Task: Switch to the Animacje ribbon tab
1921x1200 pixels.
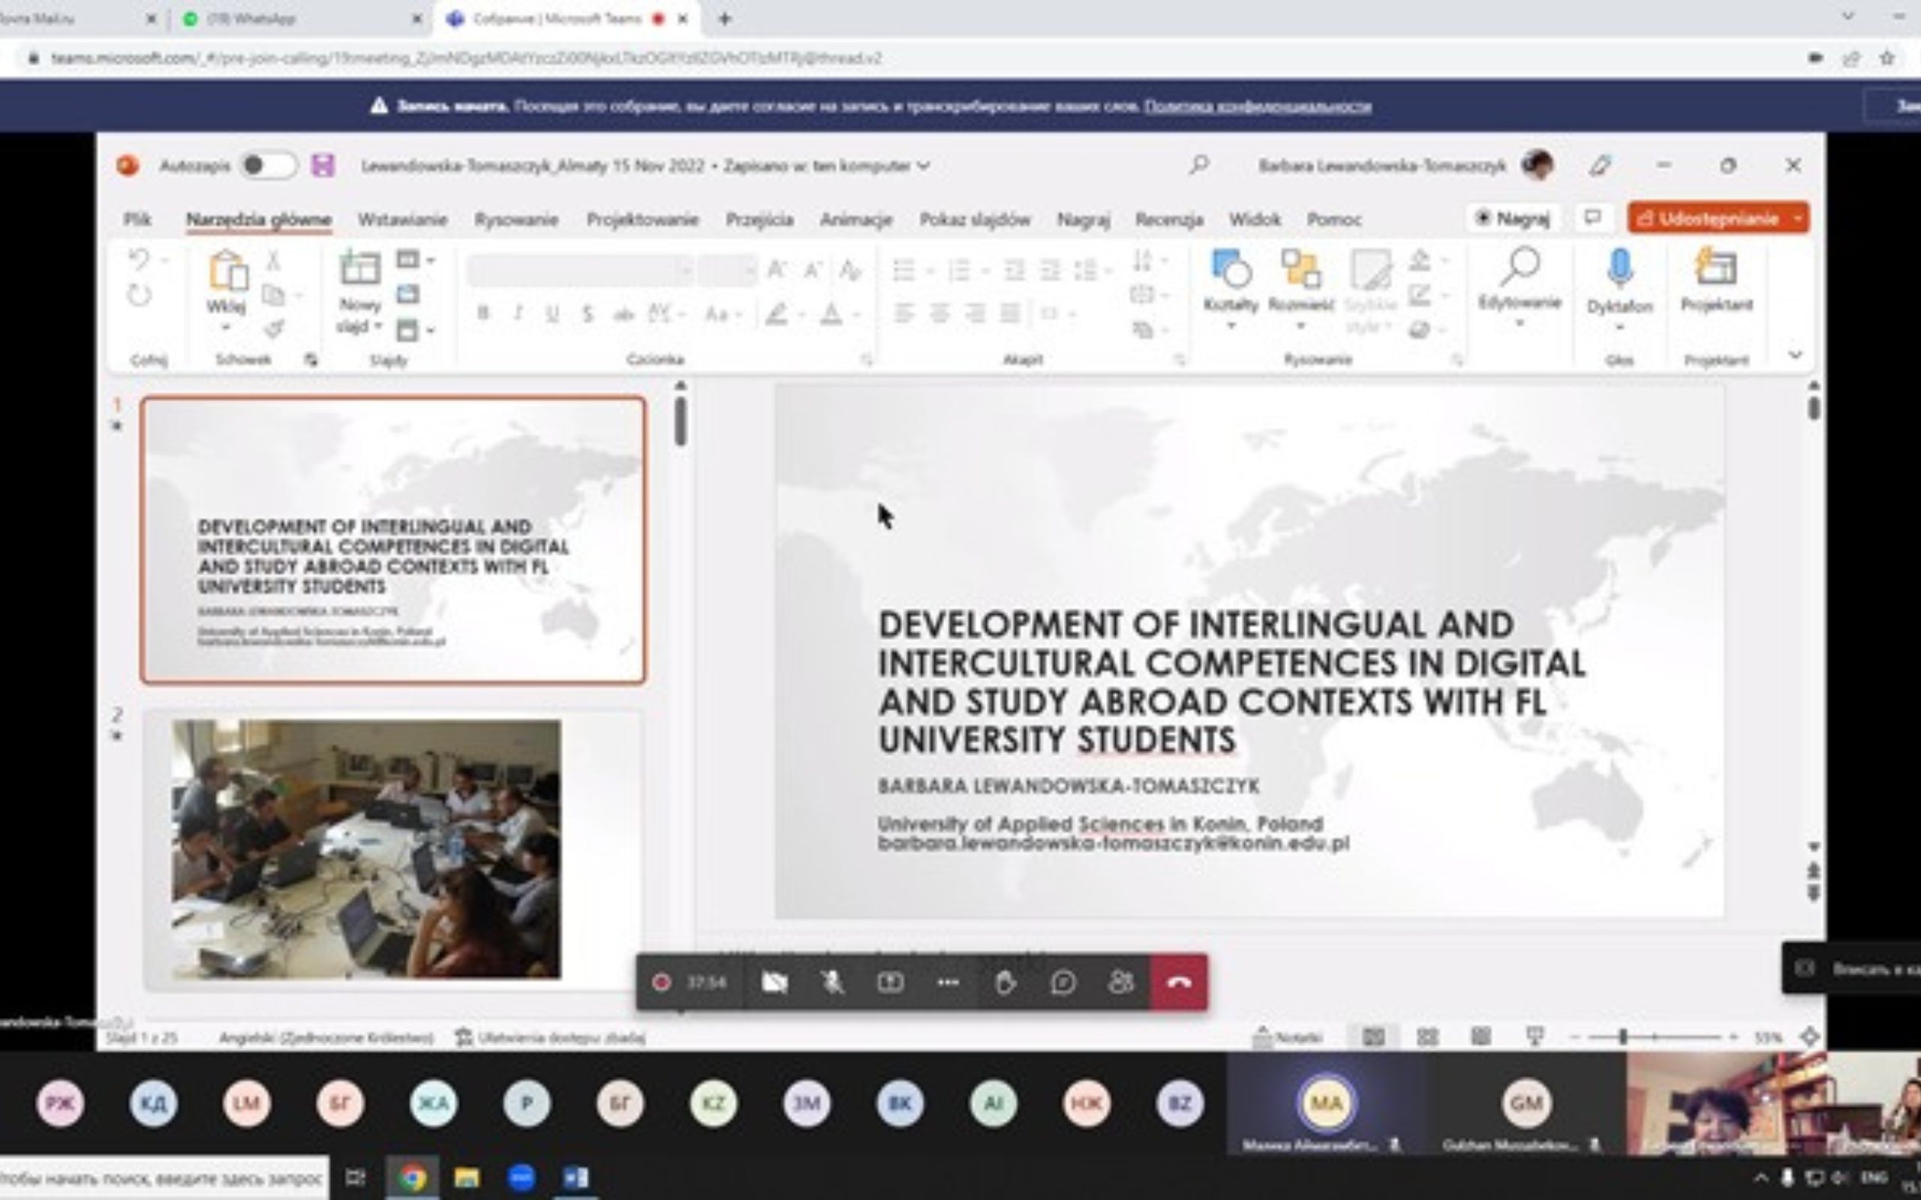Action: pos(855,220)
